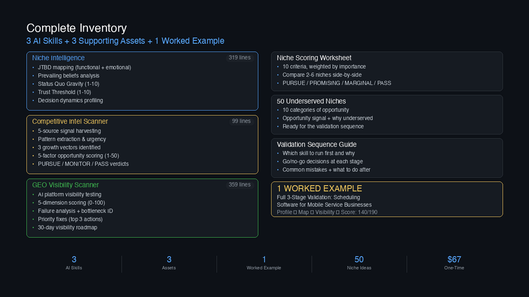Click the 319 lines badge
This screenshot has height=297, width=529.
(x=239, y=58)
